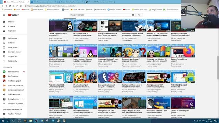Click the search magnifier button

(x=139, y=15)
